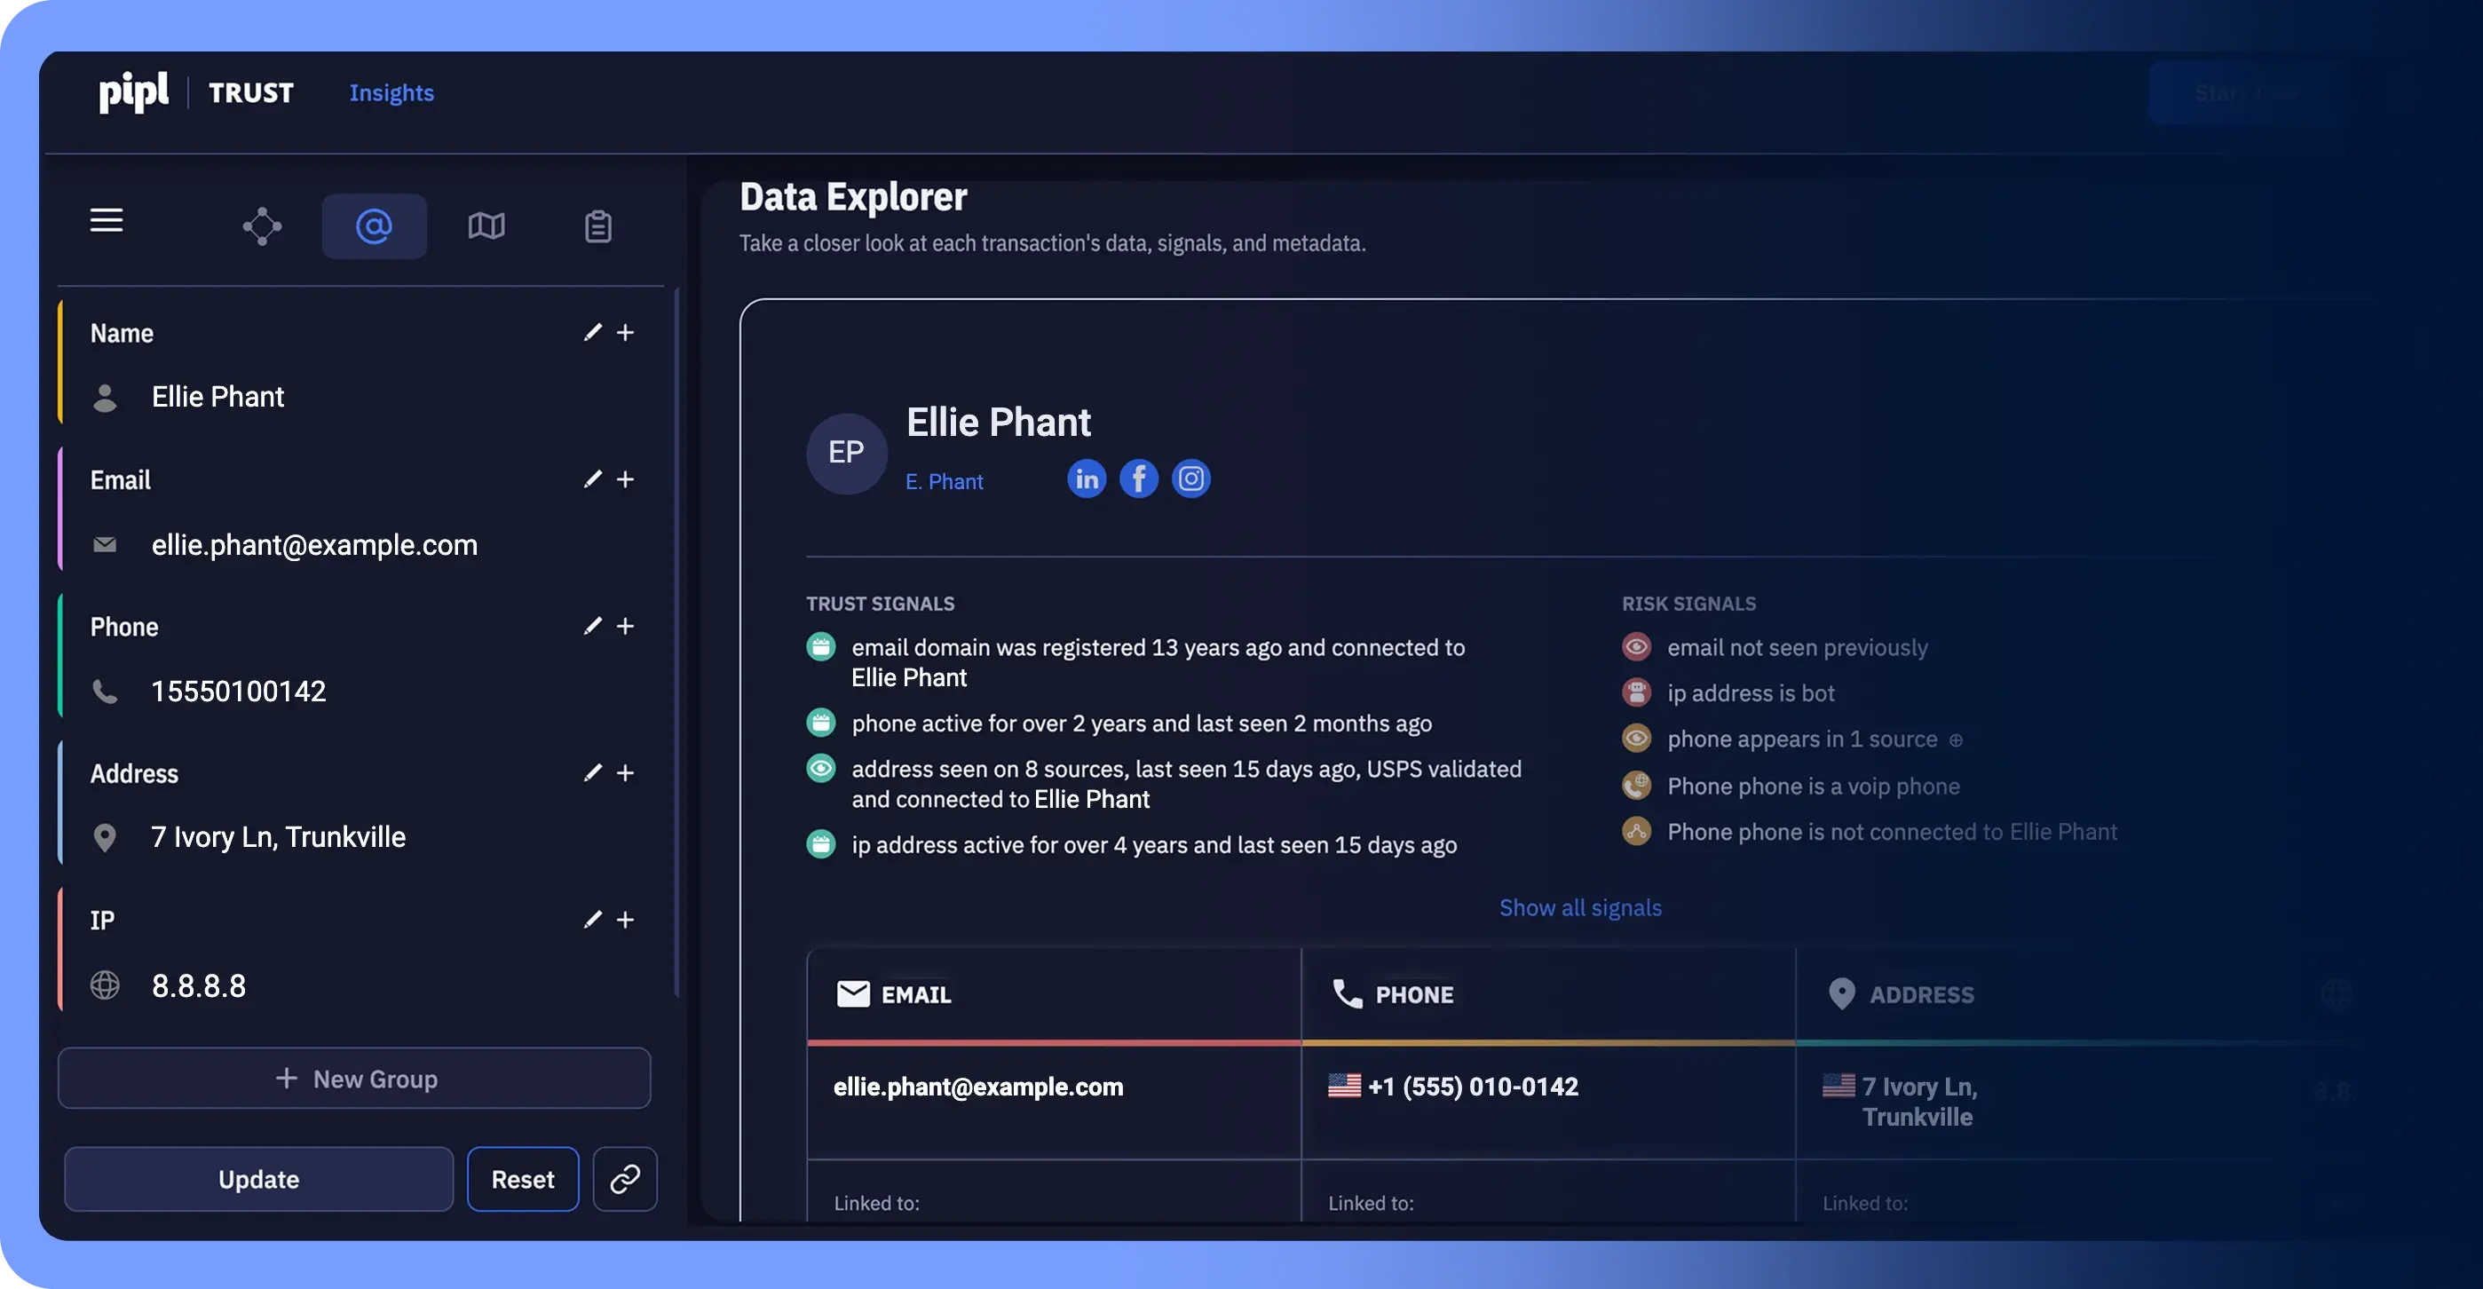Click the pipl TRUST logo

click(195, 91)
